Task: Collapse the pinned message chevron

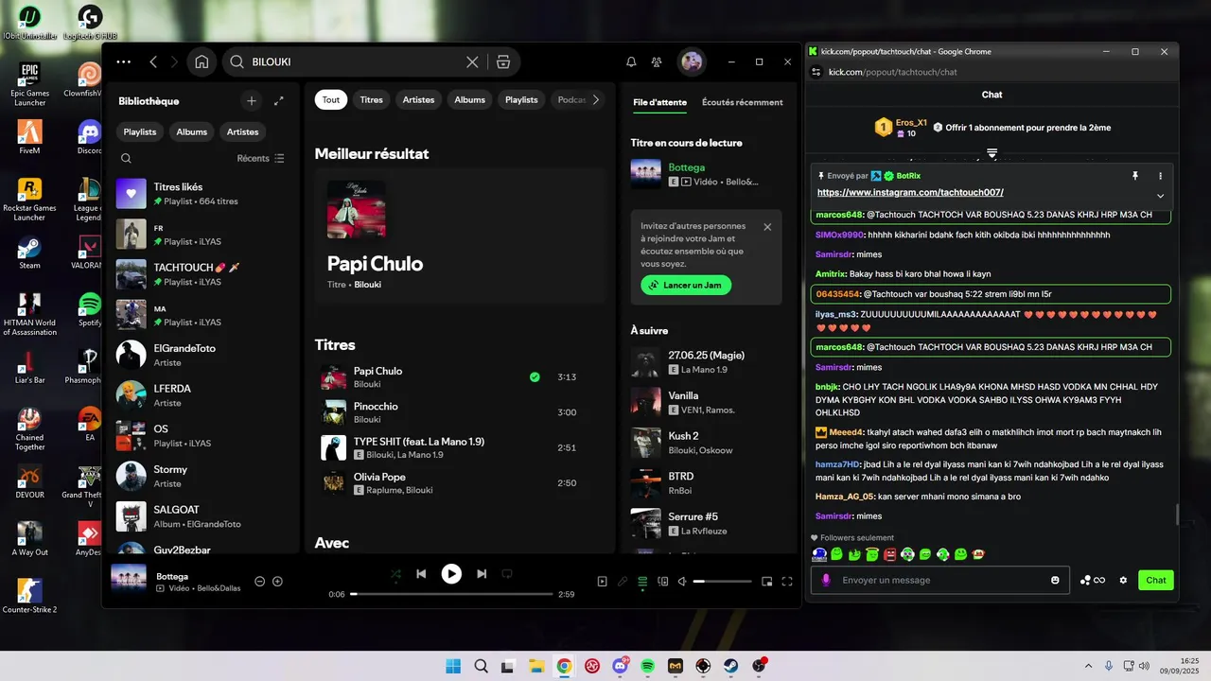Action: tap(1160, 196)
